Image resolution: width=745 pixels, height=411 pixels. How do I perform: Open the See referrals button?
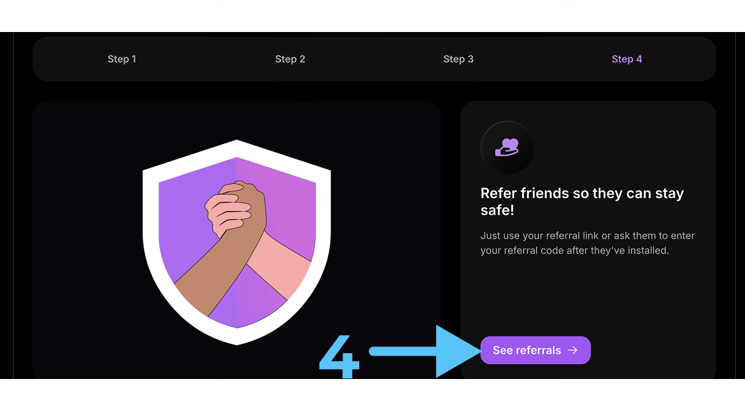[x=535, y=350]
